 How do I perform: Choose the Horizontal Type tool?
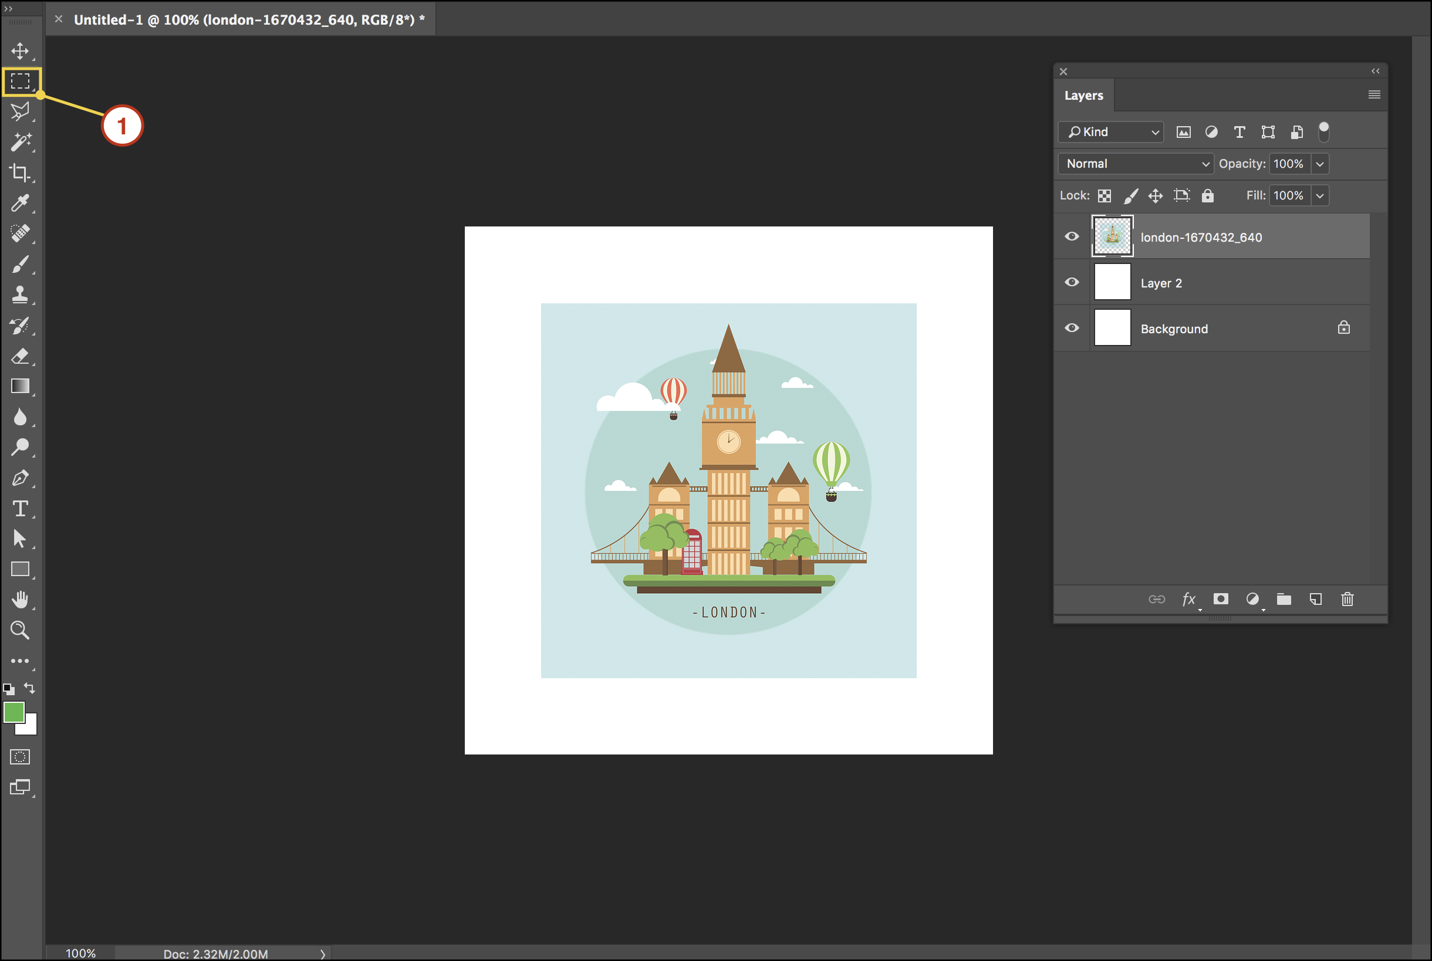[20, 509]
